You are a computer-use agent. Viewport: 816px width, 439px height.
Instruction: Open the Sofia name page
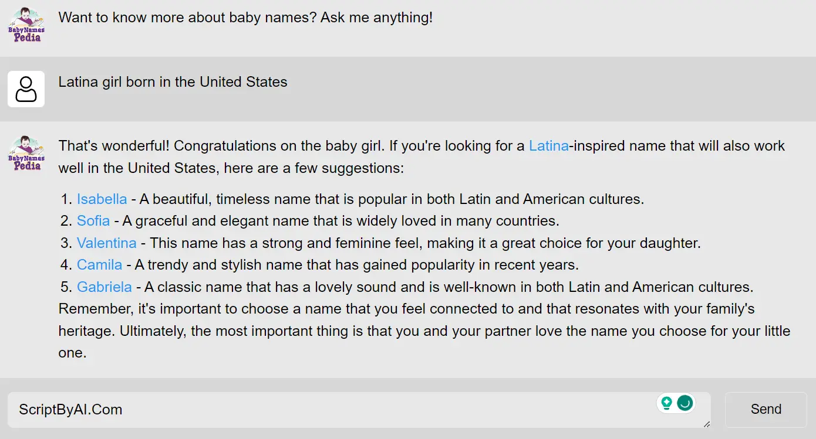[x=93, y=221]
